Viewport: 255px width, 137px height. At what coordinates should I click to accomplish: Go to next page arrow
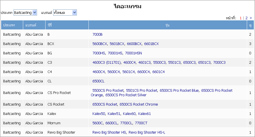[x=251, y=18]
